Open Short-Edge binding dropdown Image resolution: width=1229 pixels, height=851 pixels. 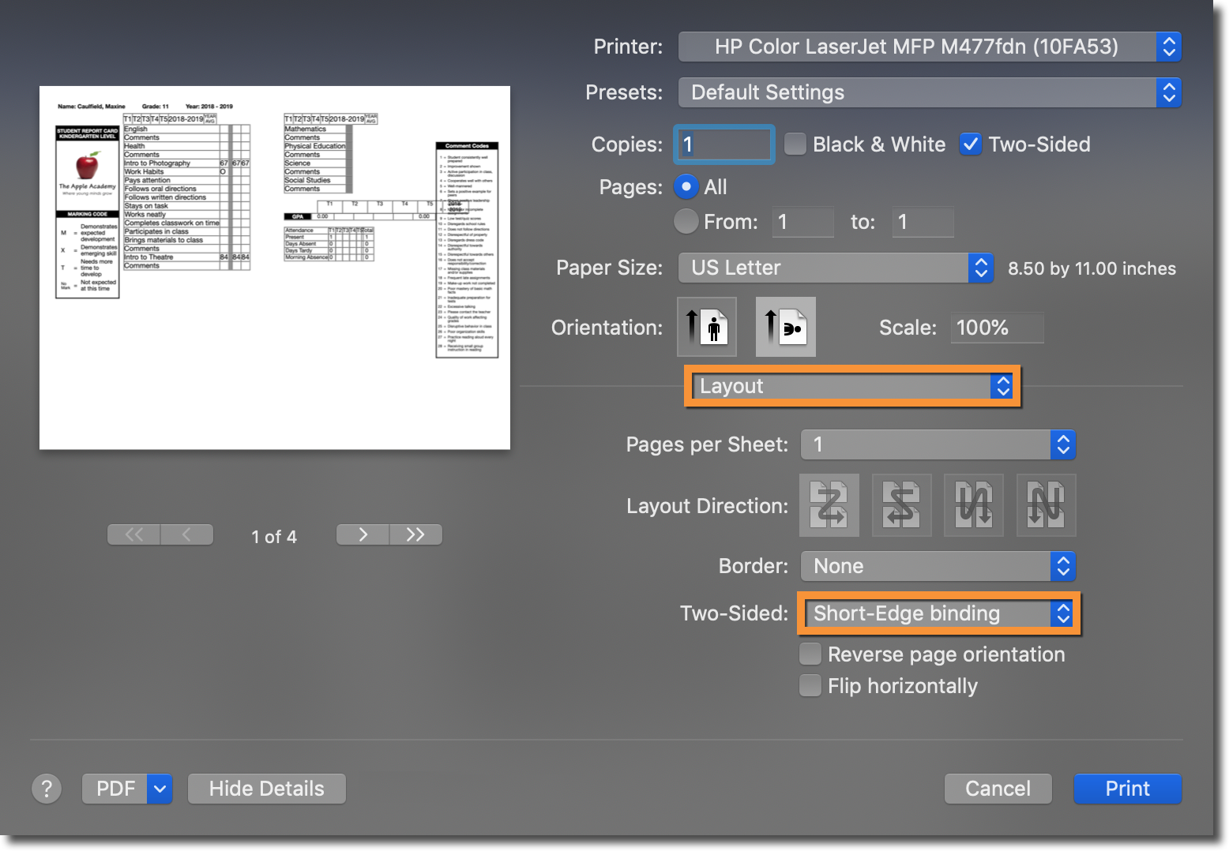938,614
